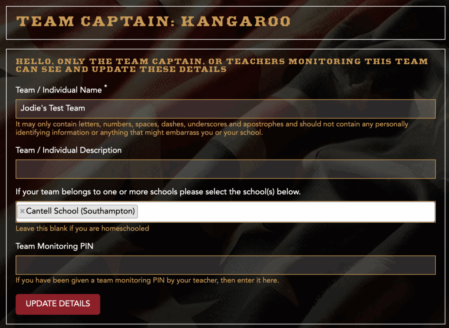449x328 pixels.
Task: Click the "Team Monitoring PIN" label
Action: point(54,246)
